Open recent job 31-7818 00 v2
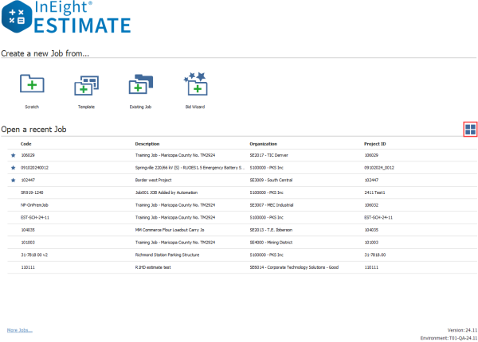The width and height of the screenshot is (478, 342). pyautogui.click(x=34, y=255)
